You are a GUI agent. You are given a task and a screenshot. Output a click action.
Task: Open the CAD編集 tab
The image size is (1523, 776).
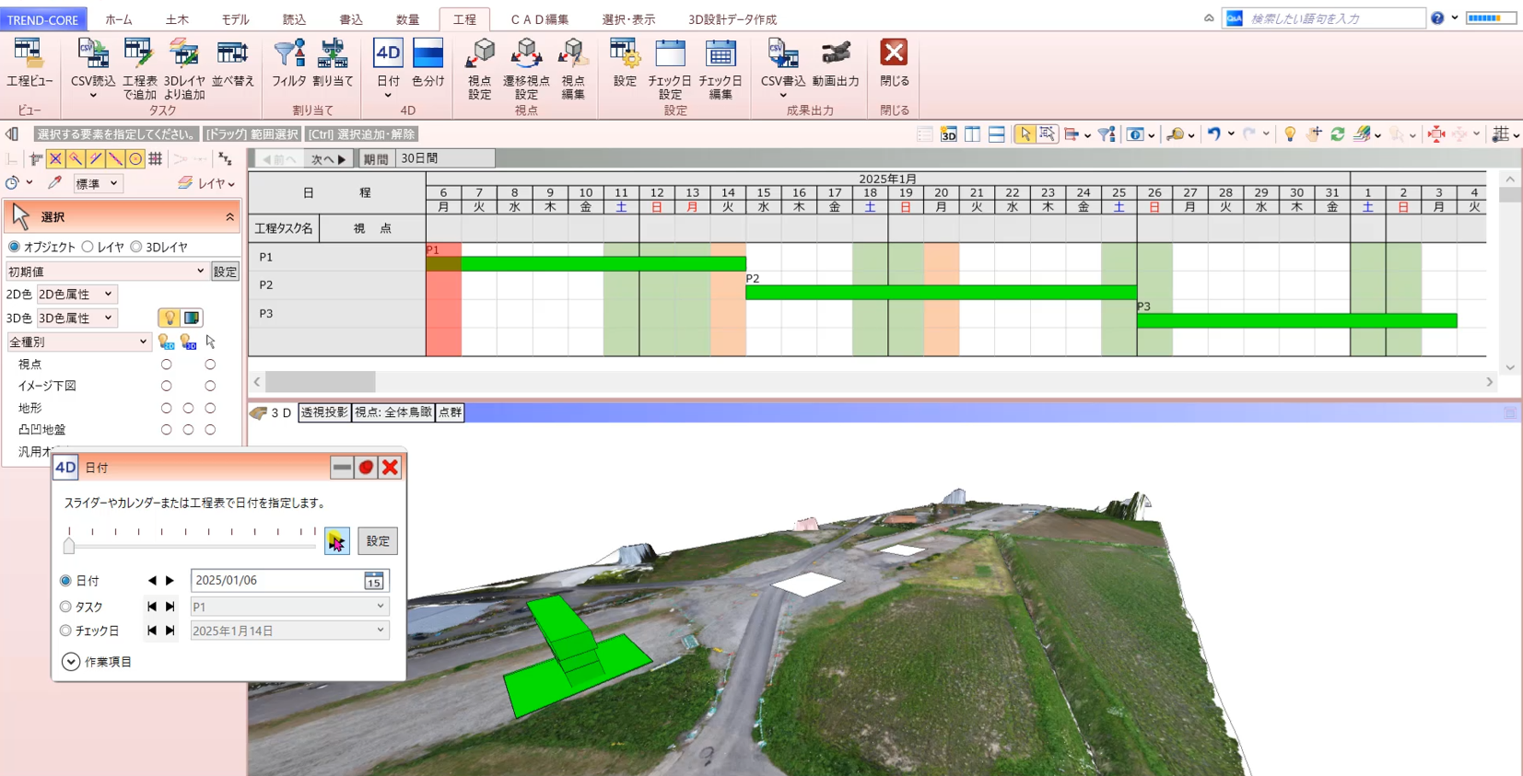point(539,19)
